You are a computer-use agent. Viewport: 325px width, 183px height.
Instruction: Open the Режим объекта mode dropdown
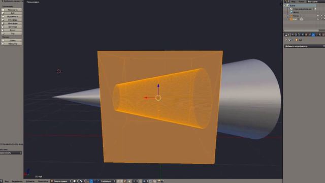point(61,181)
